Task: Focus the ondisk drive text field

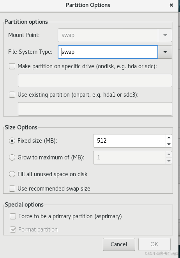Action: point(95,80)
